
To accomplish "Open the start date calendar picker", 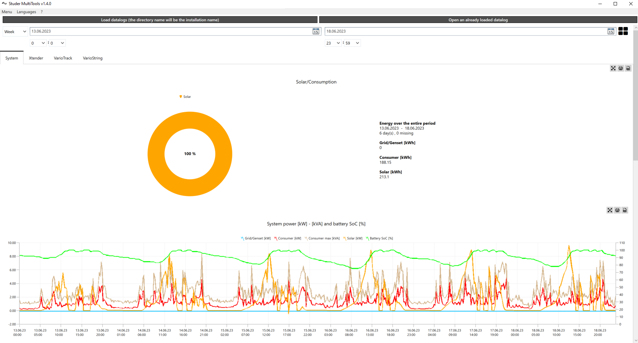I will pyautogui.click(x=316, y=31).
